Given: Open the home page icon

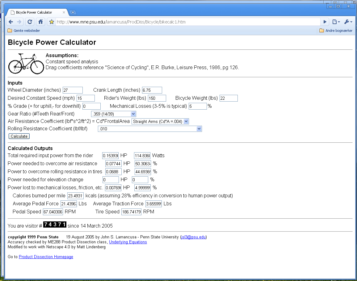Looking at the screenshot, I should pos(40,22).
